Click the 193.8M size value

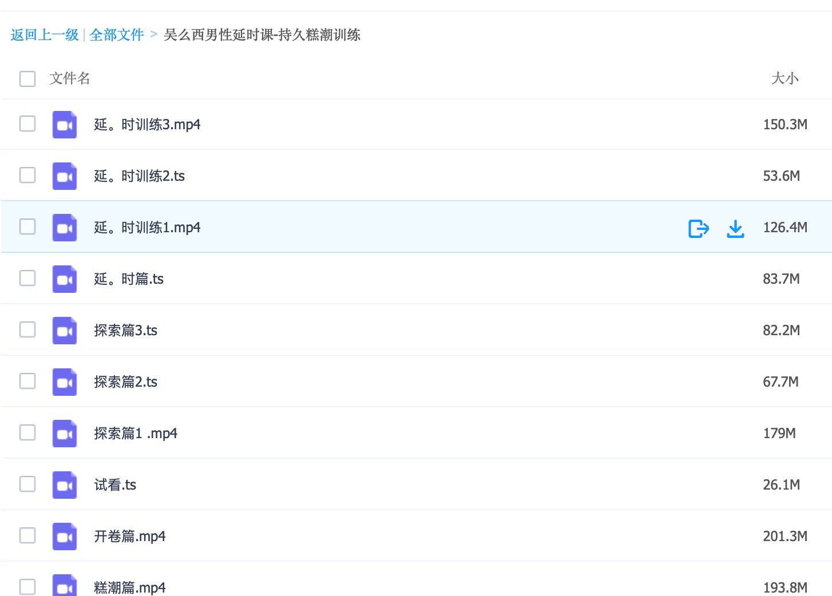coord(785,588)
